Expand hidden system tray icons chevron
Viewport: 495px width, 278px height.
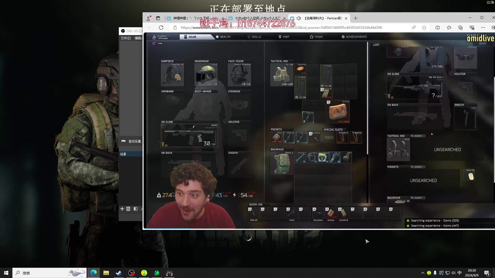click(x=423, y=273)
